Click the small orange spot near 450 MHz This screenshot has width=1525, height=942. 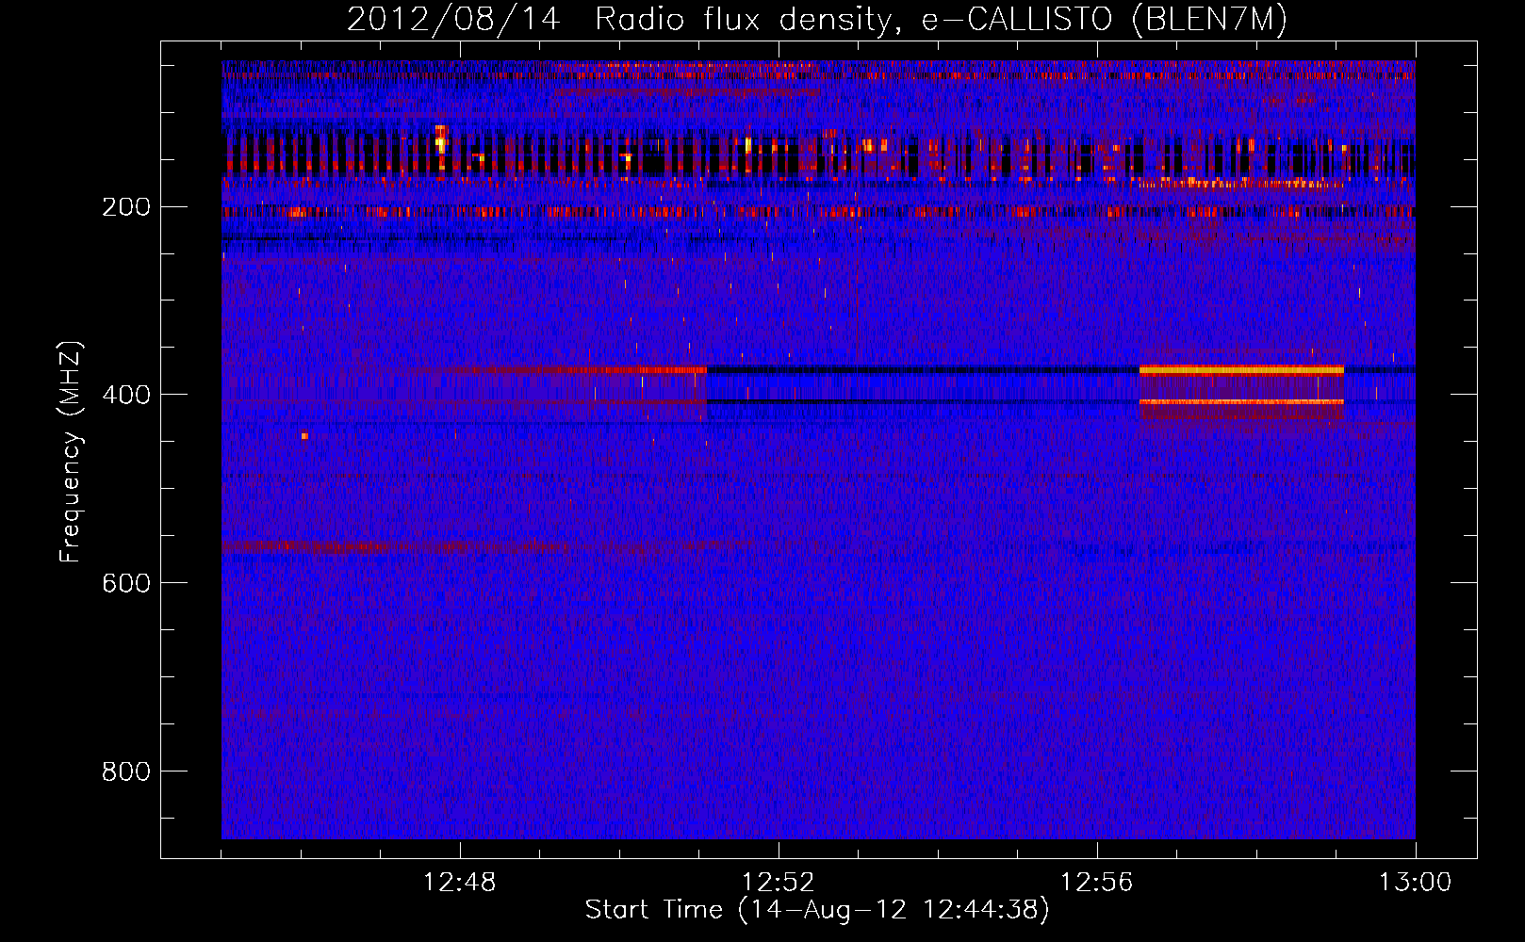click(x=304, y=436)
